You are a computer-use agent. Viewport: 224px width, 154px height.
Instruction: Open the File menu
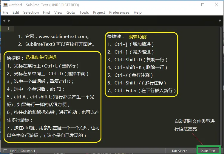pyautogui.click(x=5, y=12)
